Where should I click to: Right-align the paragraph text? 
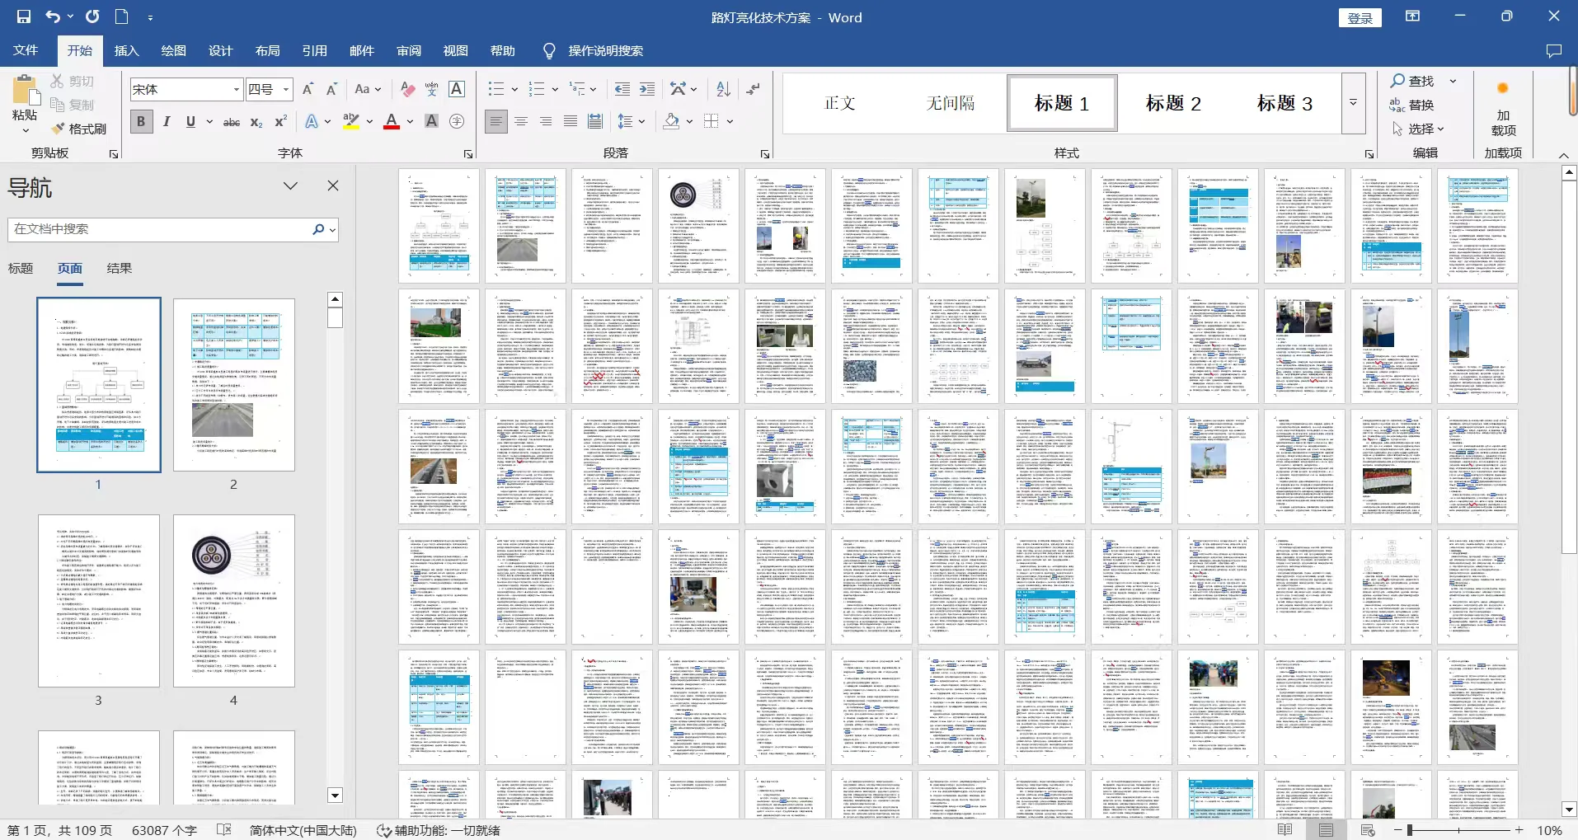pyautogui.click(x=546, y=122)
